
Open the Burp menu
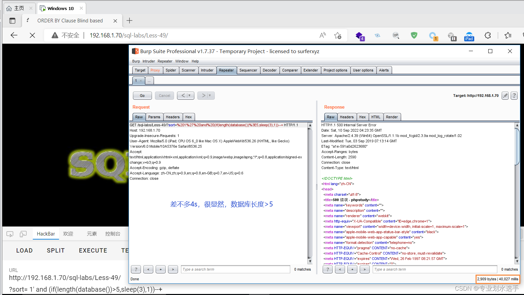136,61
